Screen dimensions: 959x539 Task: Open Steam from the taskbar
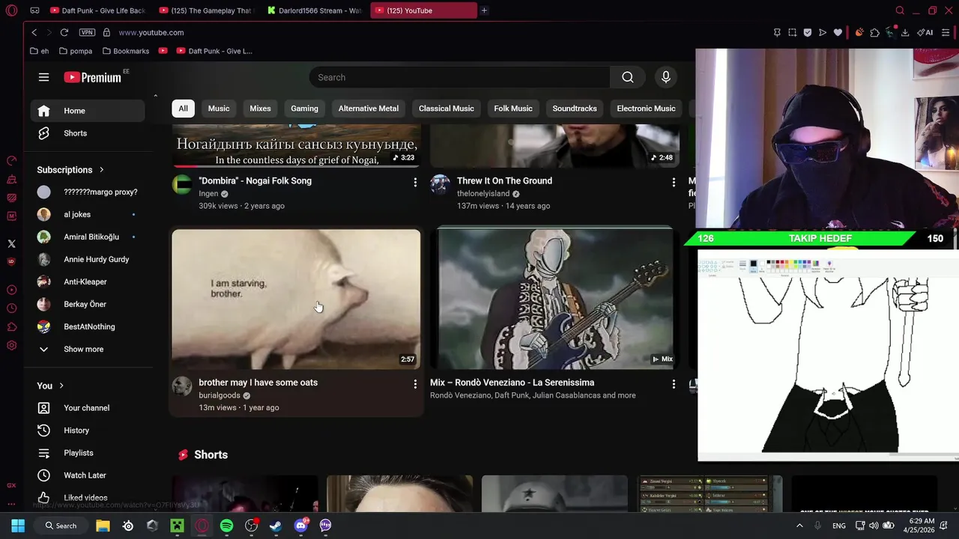(x=276, y=526)
